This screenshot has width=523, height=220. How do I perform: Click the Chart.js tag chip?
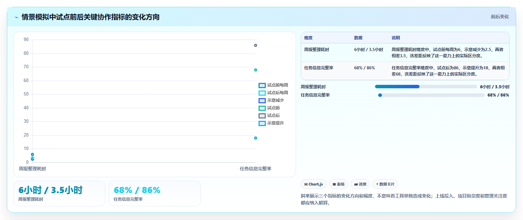click(314, 184)
